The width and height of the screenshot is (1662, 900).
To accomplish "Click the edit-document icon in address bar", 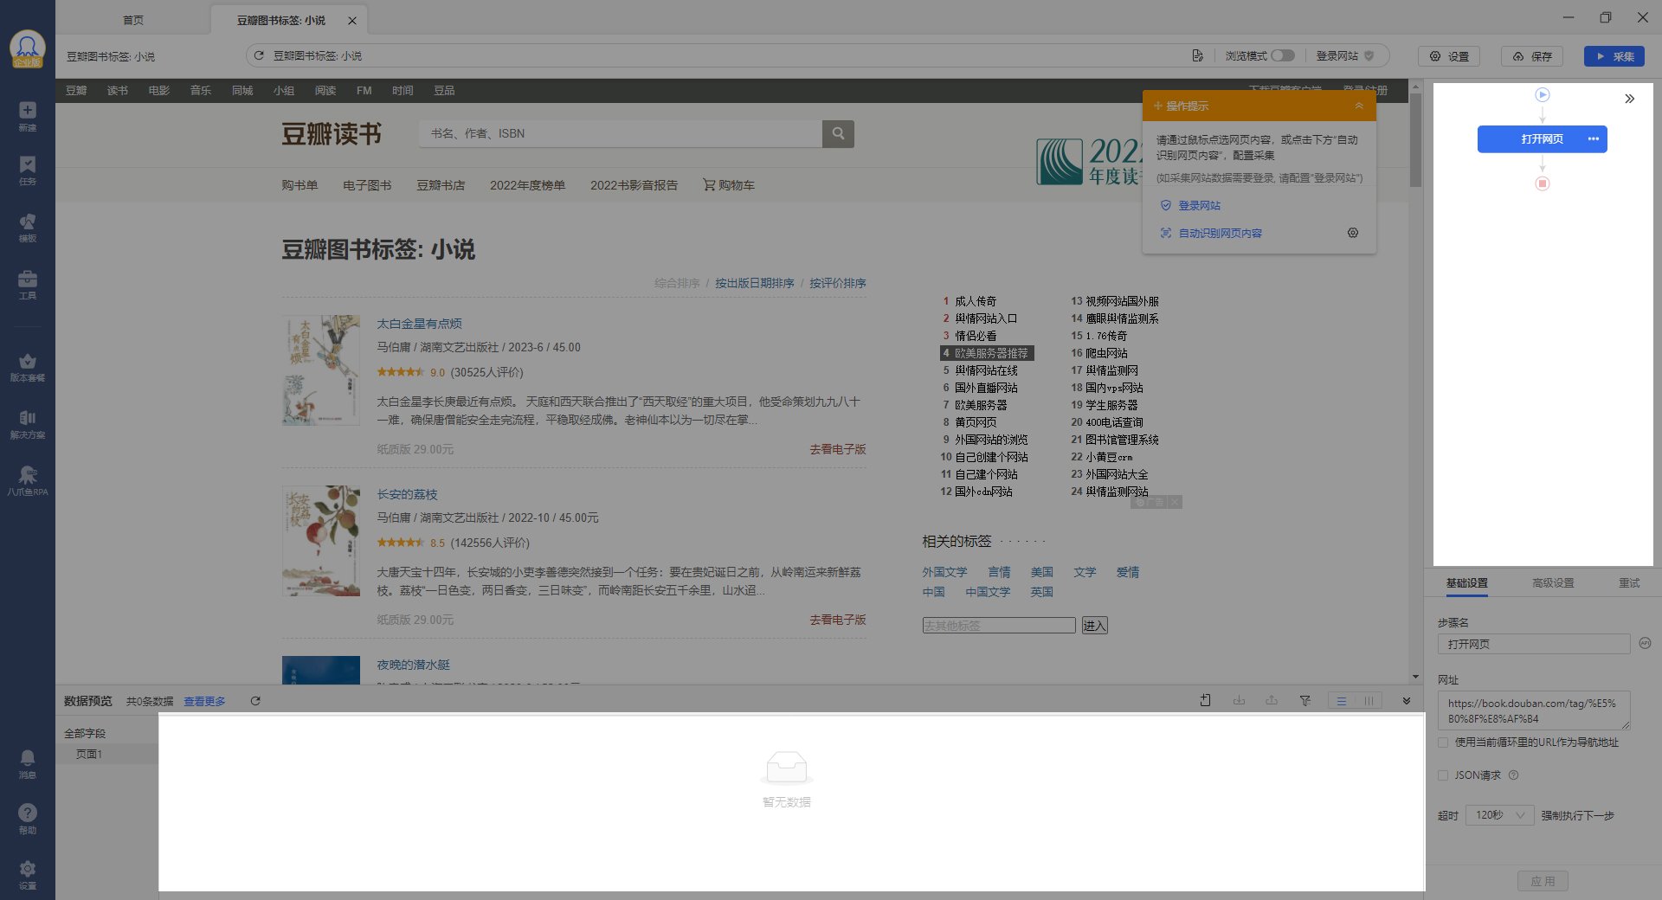I will [x=1197, y=55].
